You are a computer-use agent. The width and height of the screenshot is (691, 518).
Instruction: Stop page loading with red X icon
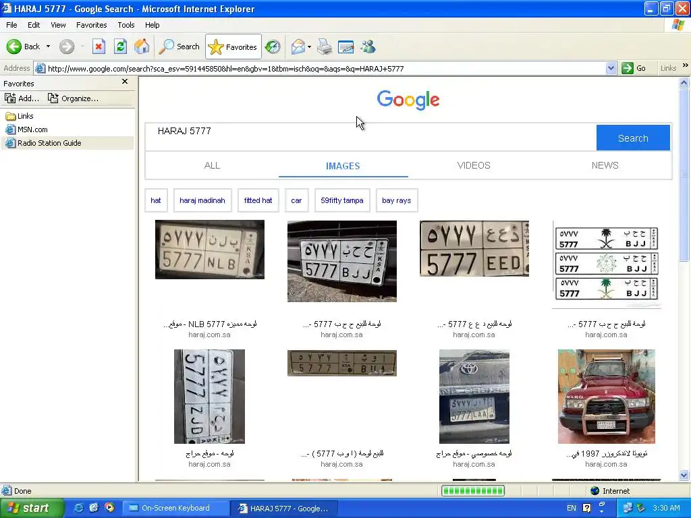(x=99, y=47)
